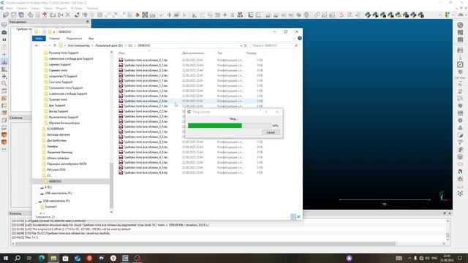Screen dimensions: 468x263
Task: Open the 3D Виды menu
Action: click(77, 8)
